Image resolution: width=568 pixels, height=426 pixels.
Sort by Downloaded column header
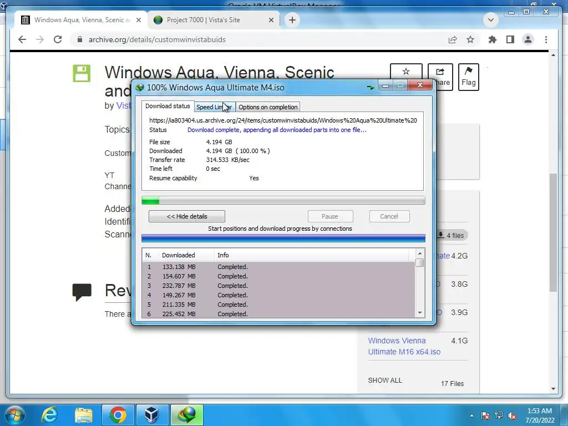(x=186, y=255)
